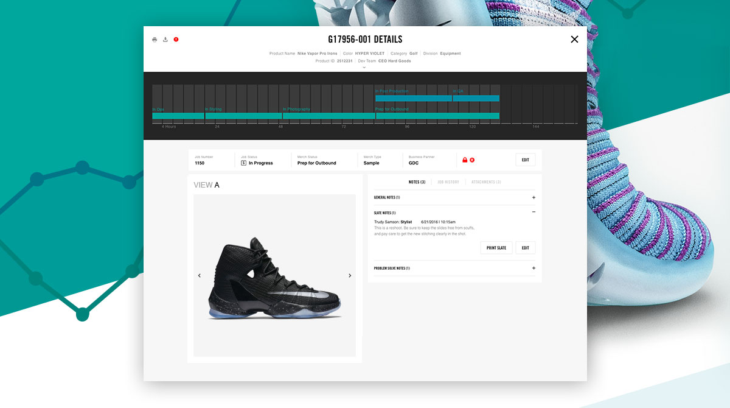This screenshot has height=408, width=730.
Task: Click the product ID 2512231
Action: click(x=344, y=61)
